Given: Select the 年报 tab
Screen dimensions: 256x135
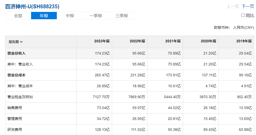Looking at the screenshot, I should click(x=44, y=16).
